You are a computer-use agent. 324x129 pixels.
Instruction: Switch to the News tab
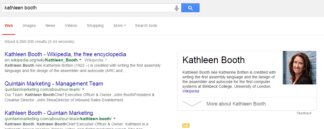pos(50,25)
